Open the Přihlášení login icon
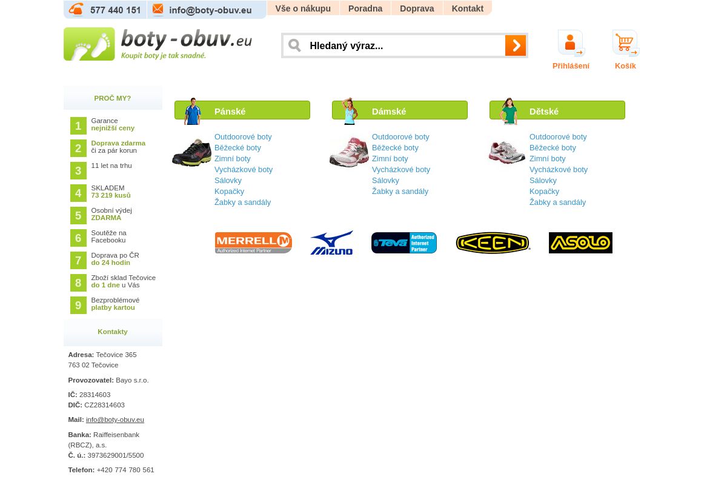This screenshot has height=485, width=727. [x=571, y=43]
